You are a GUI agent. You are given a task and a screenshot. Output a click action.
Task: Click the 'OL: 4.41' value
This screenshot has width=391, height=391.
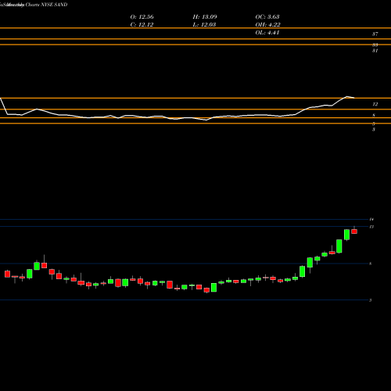coord(267,33)
